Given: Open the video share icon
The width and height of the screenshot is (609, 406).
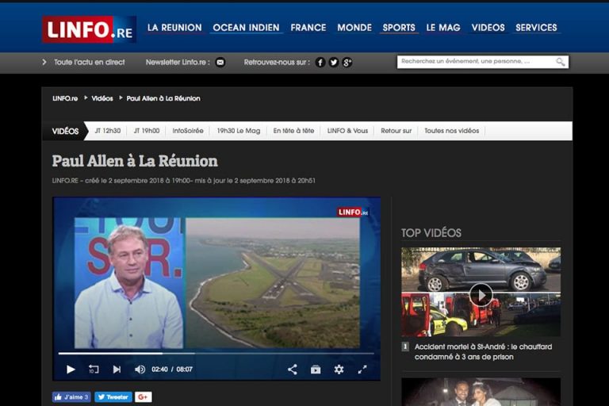Looking at the screenshot, I should pyautogui.click(x=293, y=369).
